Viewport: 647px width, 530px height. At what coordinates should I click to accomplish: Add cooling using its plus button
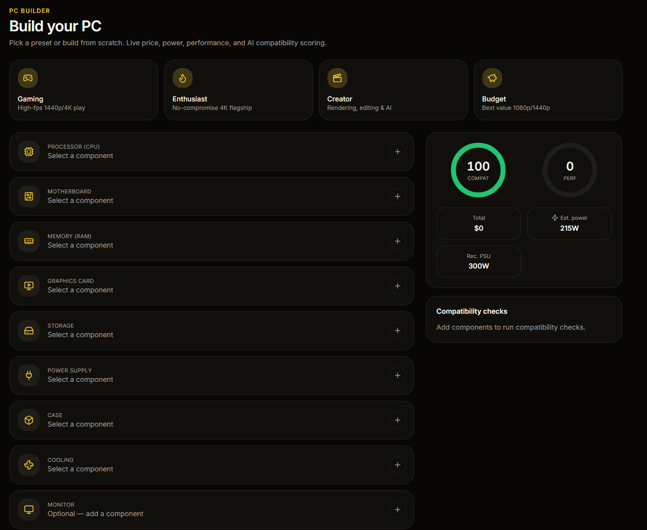coord(398,465)
